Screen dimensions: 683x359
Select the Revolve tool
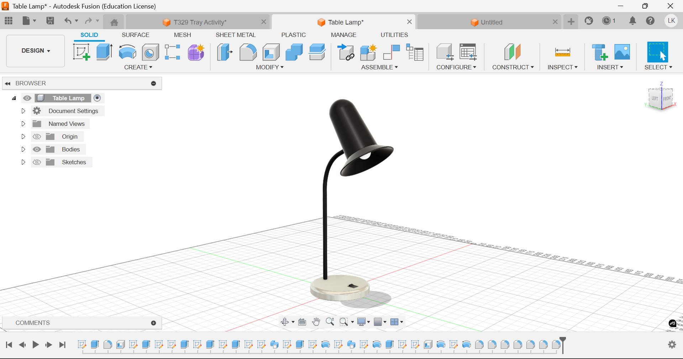coord(127,52)
